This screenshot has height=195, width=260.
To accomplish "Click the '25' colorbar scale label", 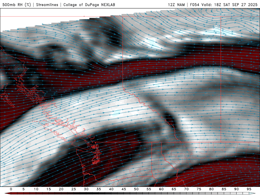I will pyautogui.click(x=74, y=189).
